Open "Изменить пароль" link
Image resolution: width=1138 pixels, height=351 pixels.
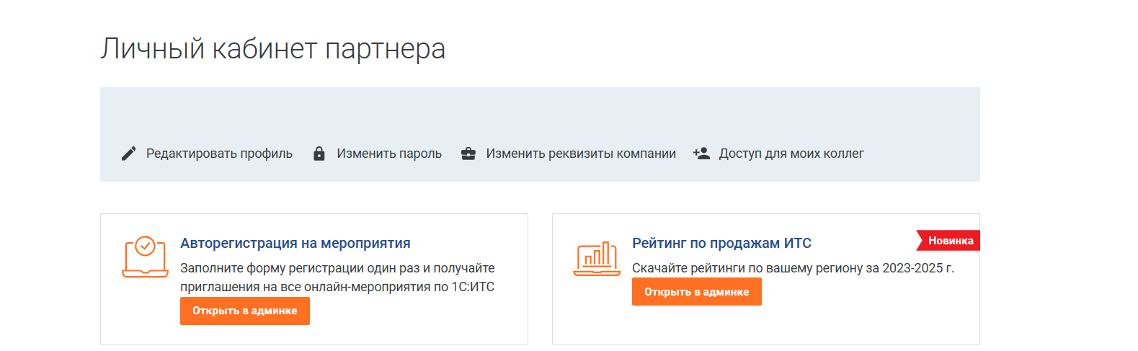(x=389, y=154)
